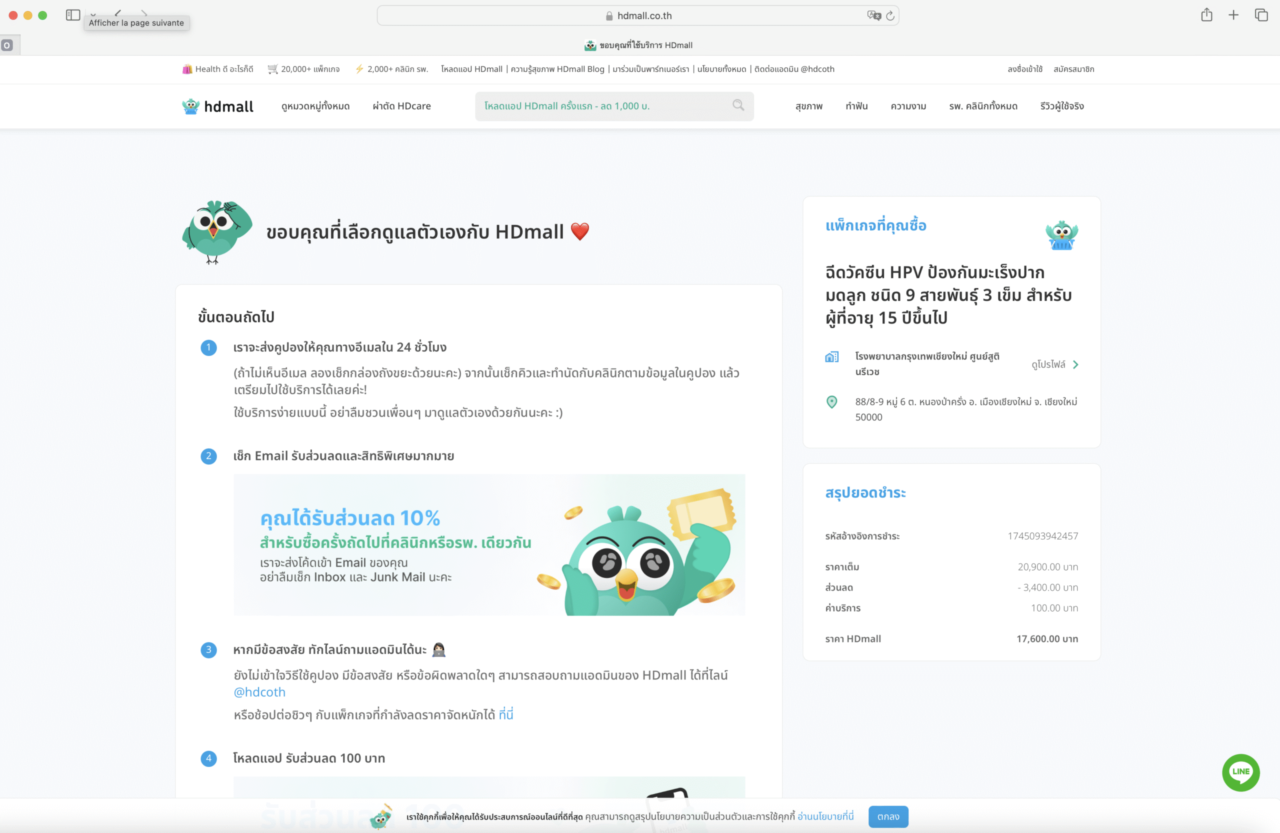Click ตกลง cookie consent button
This screenshot has width=1280, height=833.
[887, 816]
